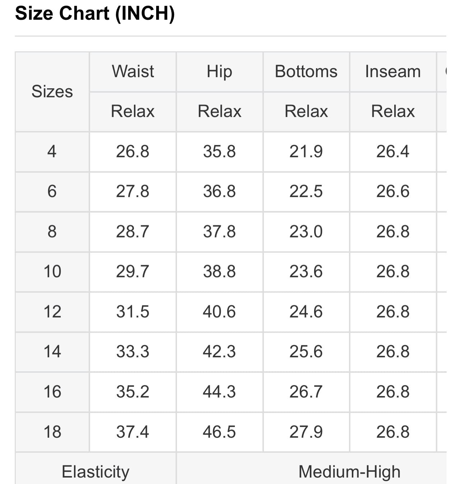The width and height of the screenshot is (461, 484).
Task: Click Relax subheader under Bottoms
Action: pyautogui.click(x=306, y=111)
